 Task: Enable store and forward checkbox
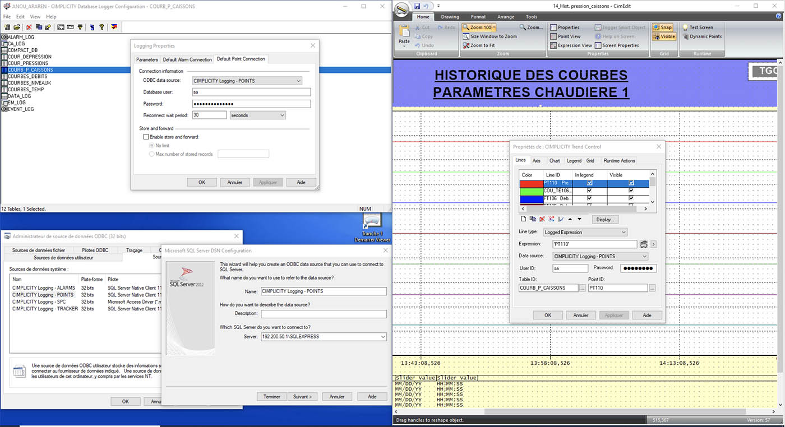(x=146, y=137)
